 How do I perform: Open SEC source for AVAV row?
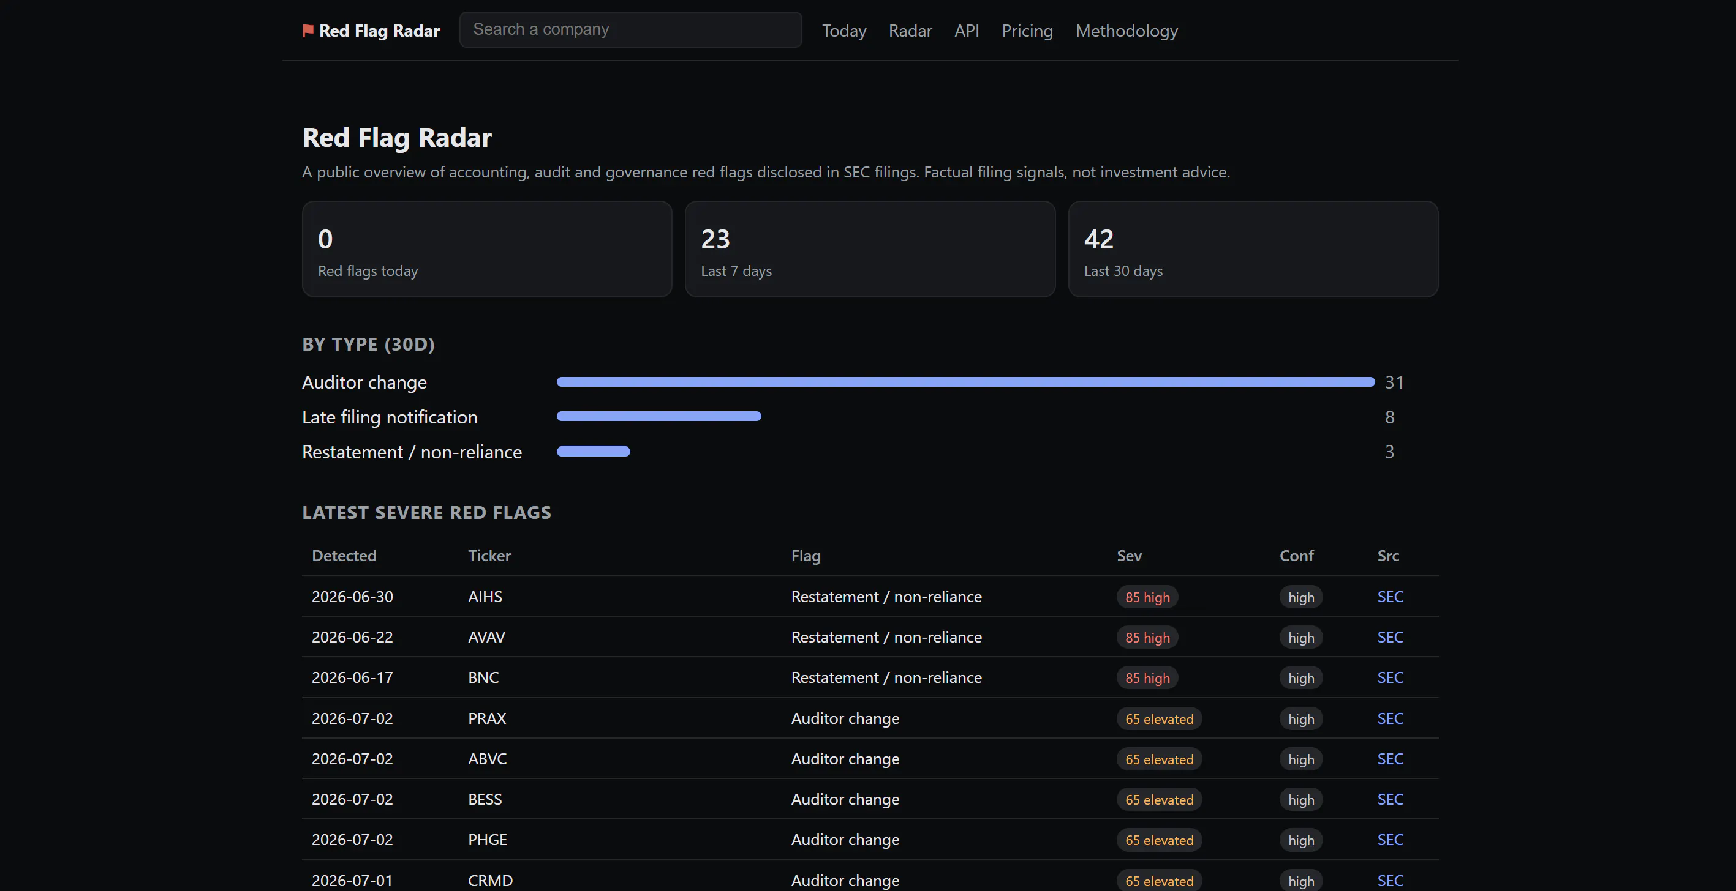[x=1390, y=637]
